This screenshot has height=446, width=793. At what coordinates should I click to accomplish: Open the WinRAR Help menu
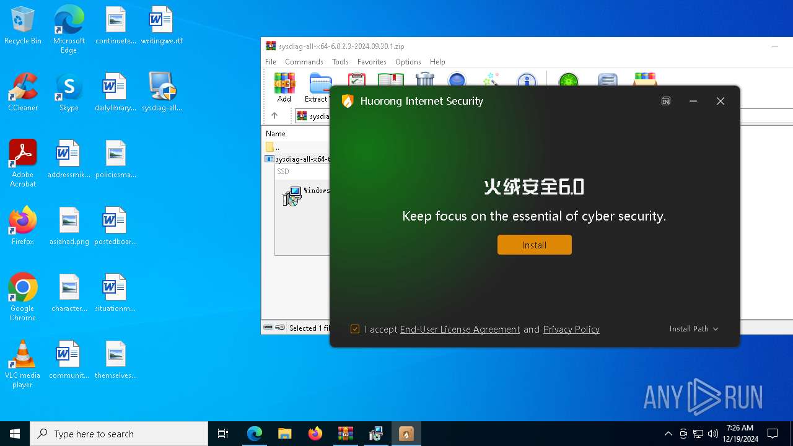tap(437, 62)
